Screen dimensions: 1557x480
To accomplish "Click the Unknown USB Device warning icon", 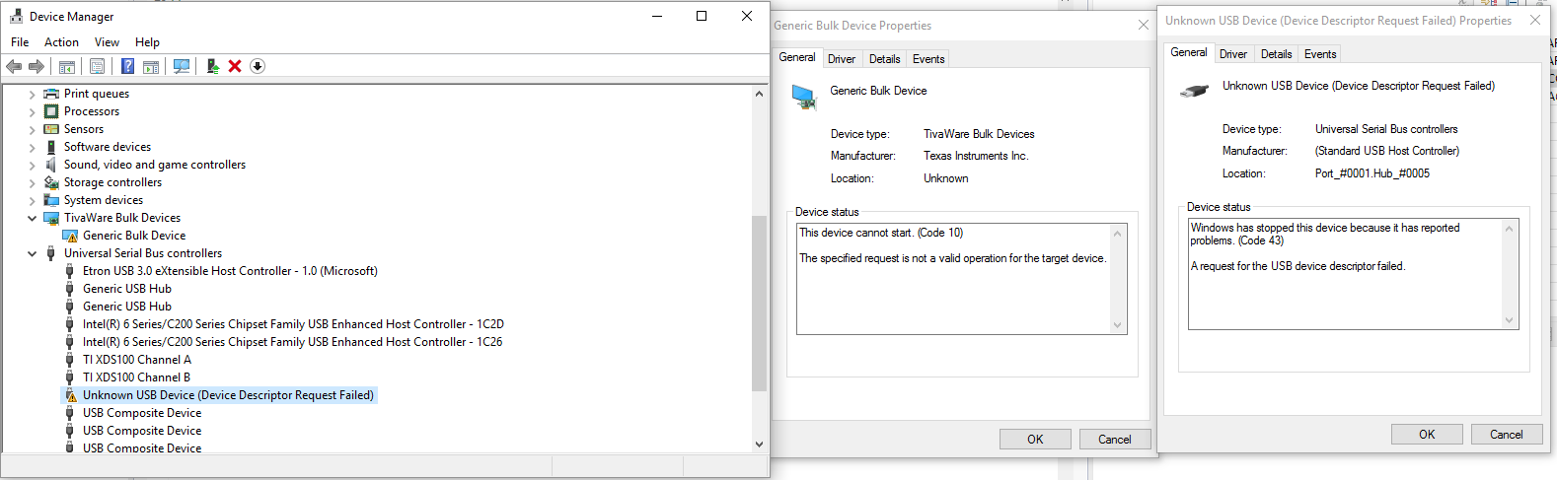I will [x=70, y=395].
